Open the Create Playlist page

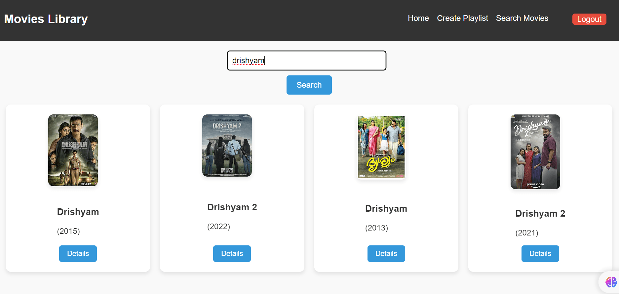tap(462, 19)
